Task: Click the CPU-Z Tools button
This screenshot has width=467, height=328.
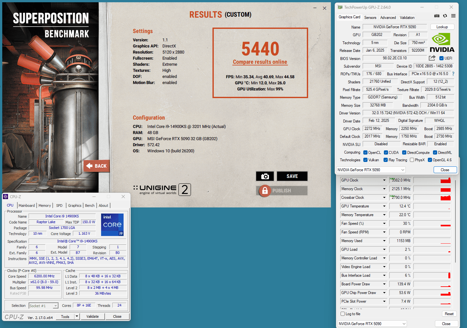Action: (65, 316)
